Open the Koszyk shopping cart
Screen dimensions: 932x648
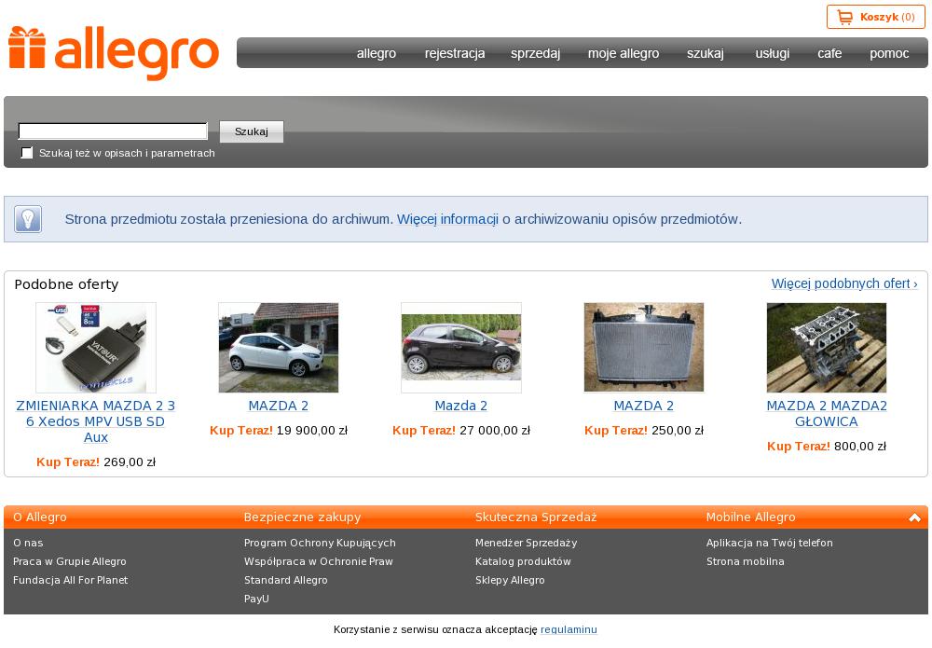875,17
